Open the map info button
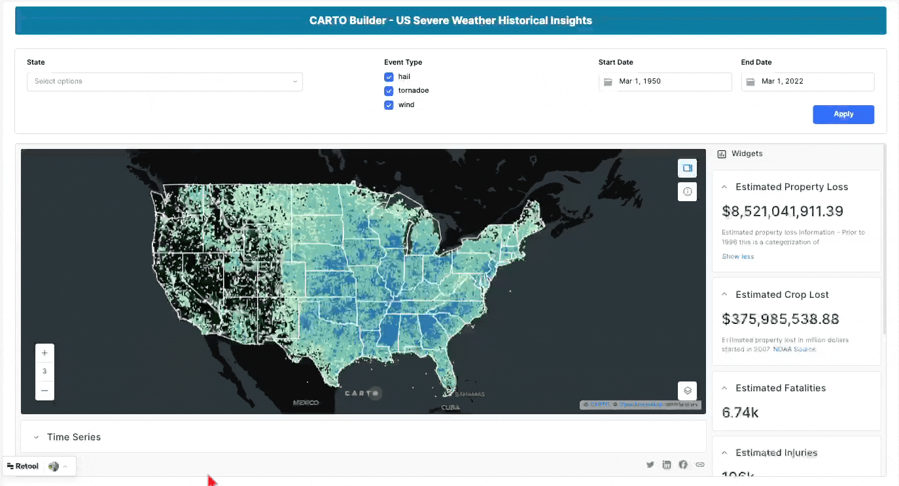The image size is (899, 486). pos(687,191)
